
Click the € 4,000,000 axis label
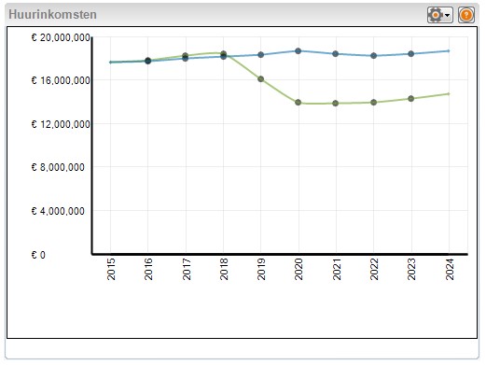(x=58, y=211)
